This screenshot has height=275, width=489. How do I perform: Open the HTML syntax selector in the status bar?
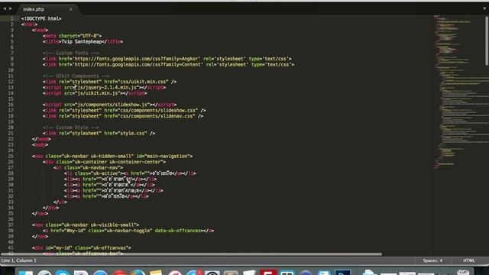click(x=468, y=260)
